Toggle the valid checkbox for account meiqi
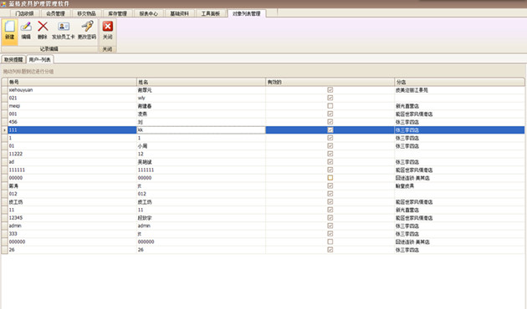This screenshot has height=309, width=527. [330, 106]
